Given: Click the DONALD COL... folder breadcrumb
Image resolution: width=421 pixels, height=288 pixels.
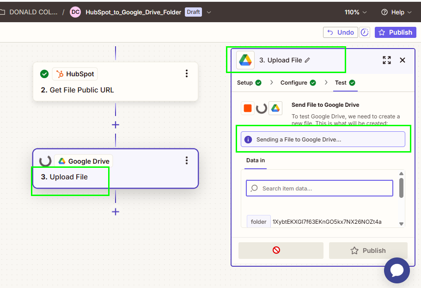Looking at the screenshot, I should click(33, 12).
